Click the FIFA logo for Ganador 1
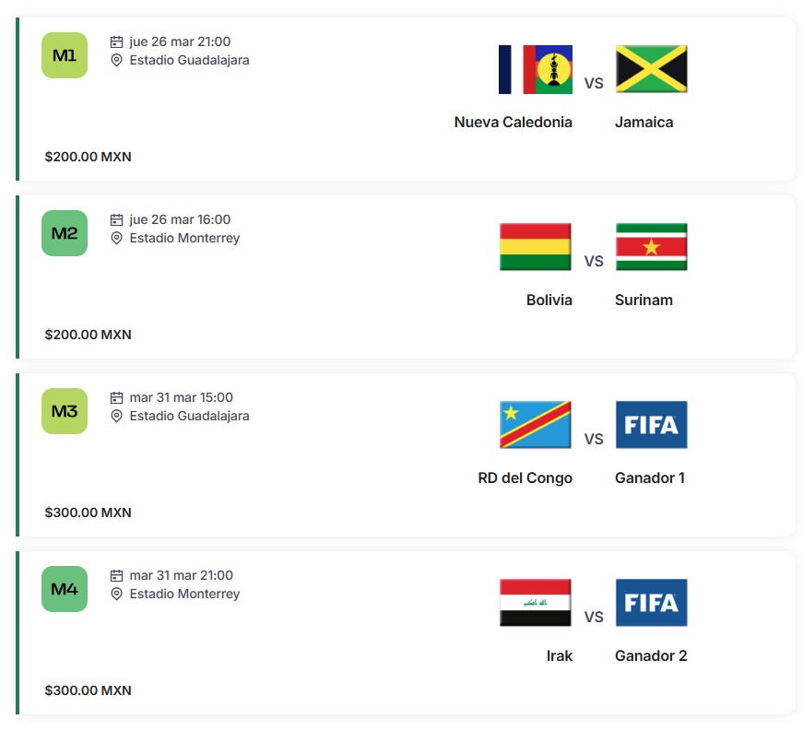Image resolution: width=803 pixels, height=731 pixels. (x=652, y=425)
